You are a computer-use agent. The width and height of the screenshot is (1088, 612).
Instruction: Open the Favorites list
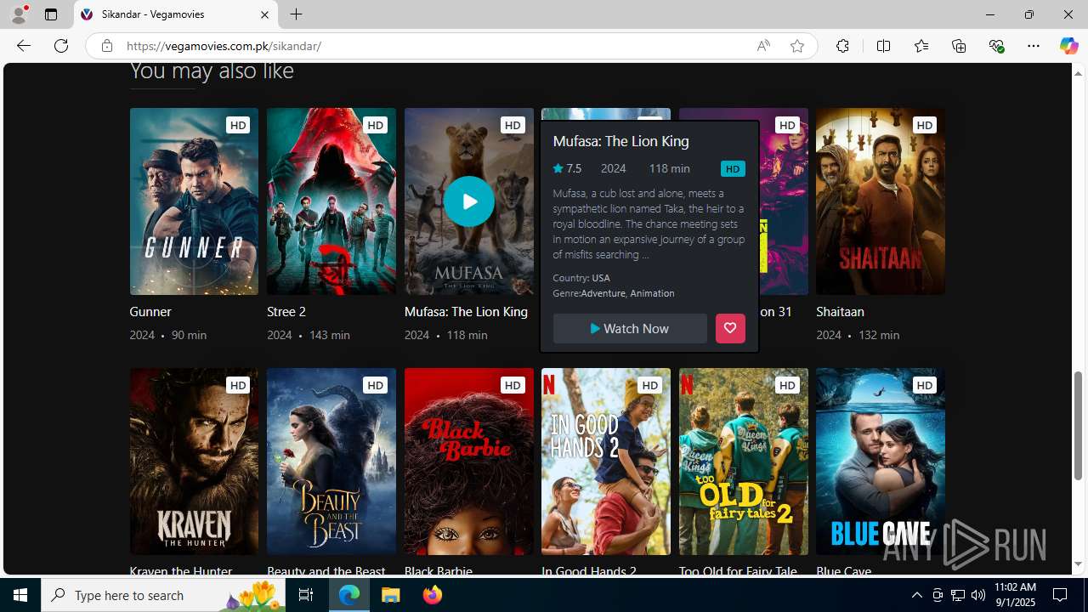click(x=921, y=46)
